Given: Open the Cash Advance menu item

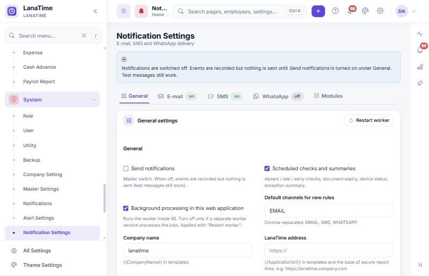Looking at the screenshot, I should (39, 67).
